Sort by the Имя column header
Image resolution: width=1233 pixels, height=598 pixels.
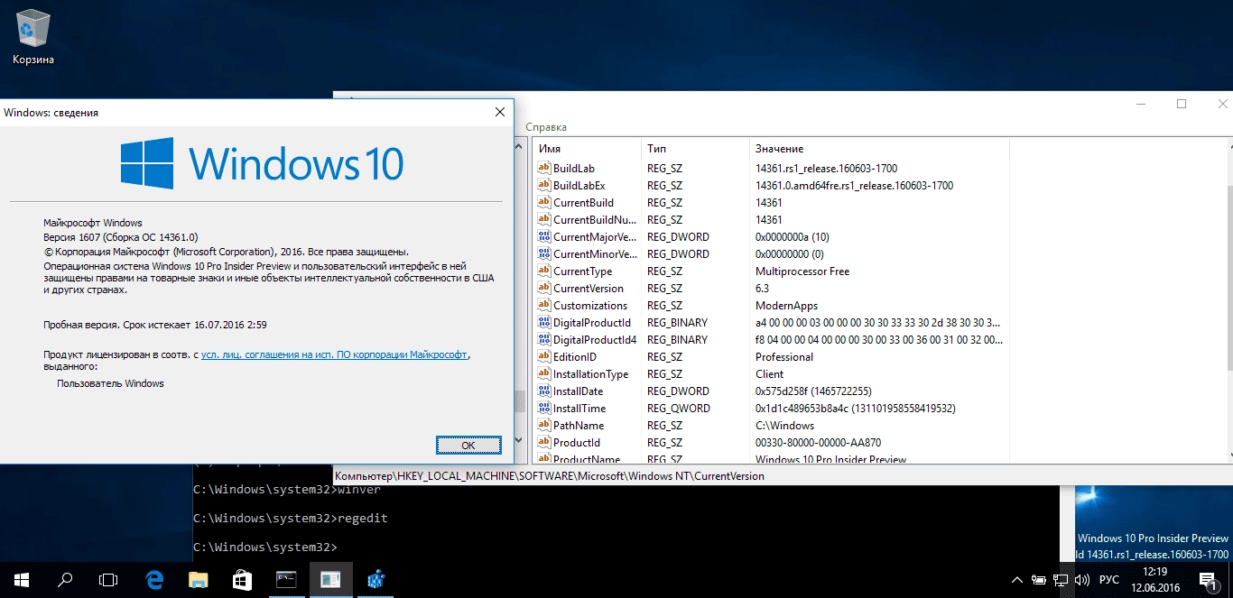tap(588, 148)
